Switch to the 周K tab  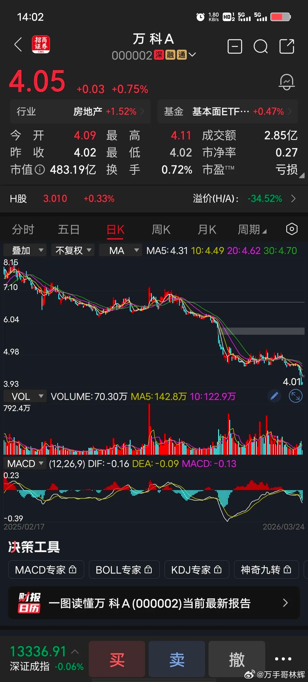[x=161, y=229]
